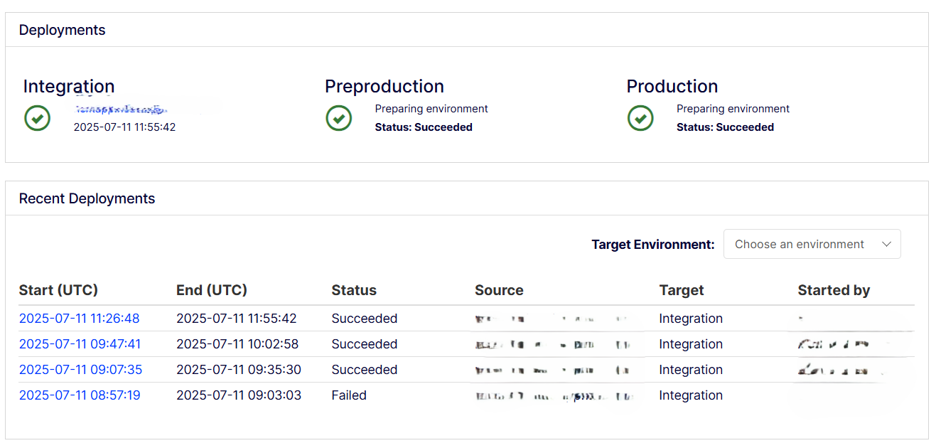Click the Integration green checkmark status icon
The width and height of the screenshot is (936, 448).
pos(37,118)
